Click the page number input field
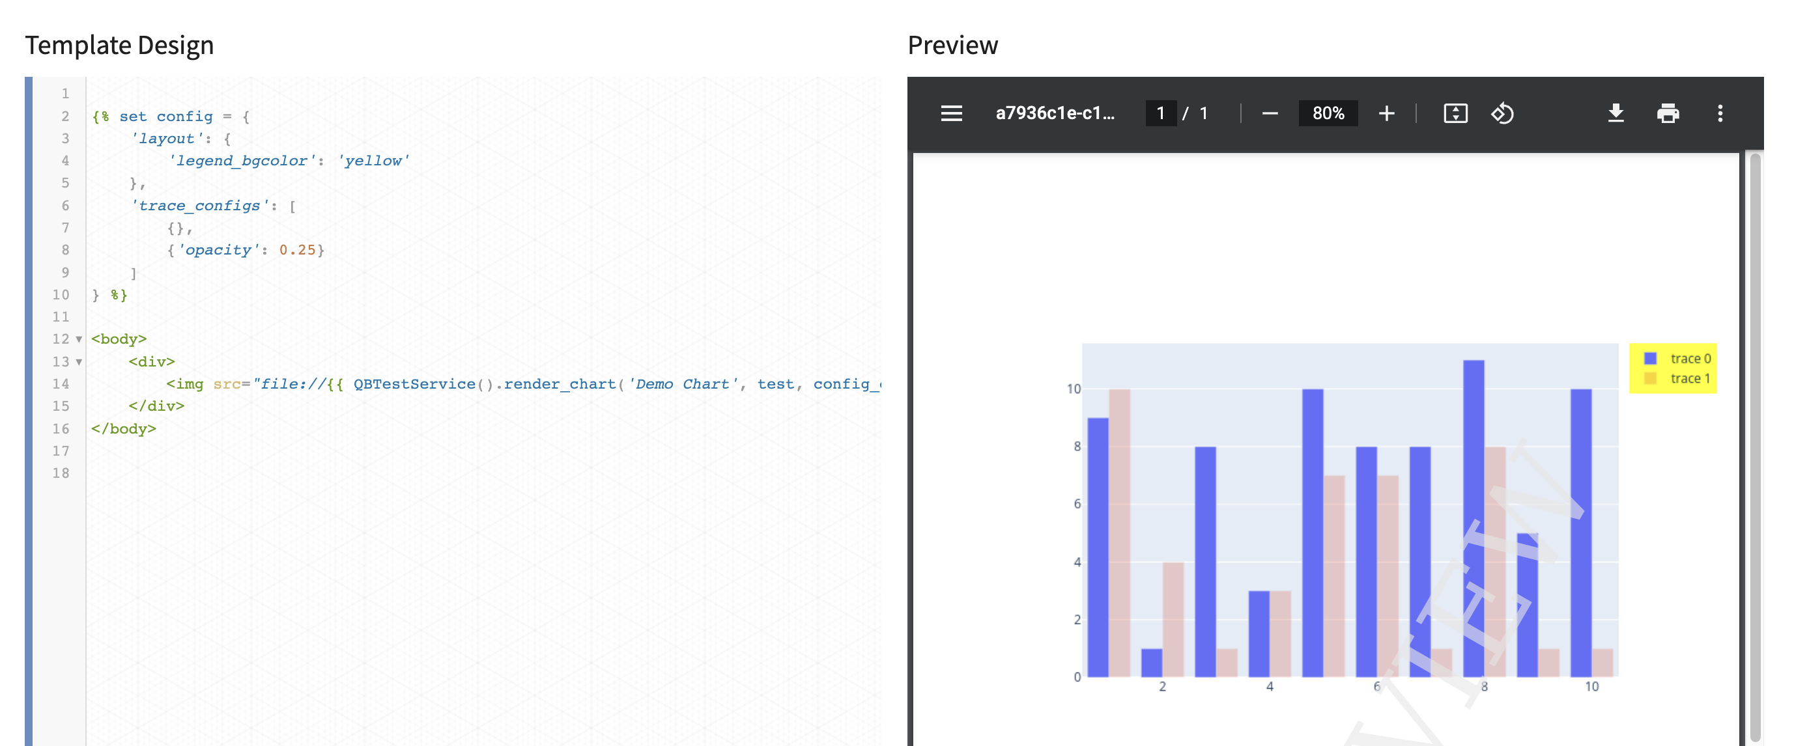The width and height of the screenshot is (1794, 746). tap(1160, 113)
